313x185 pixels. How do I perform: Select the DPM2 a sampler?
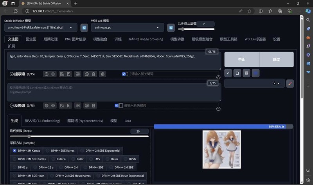[20, 167]
